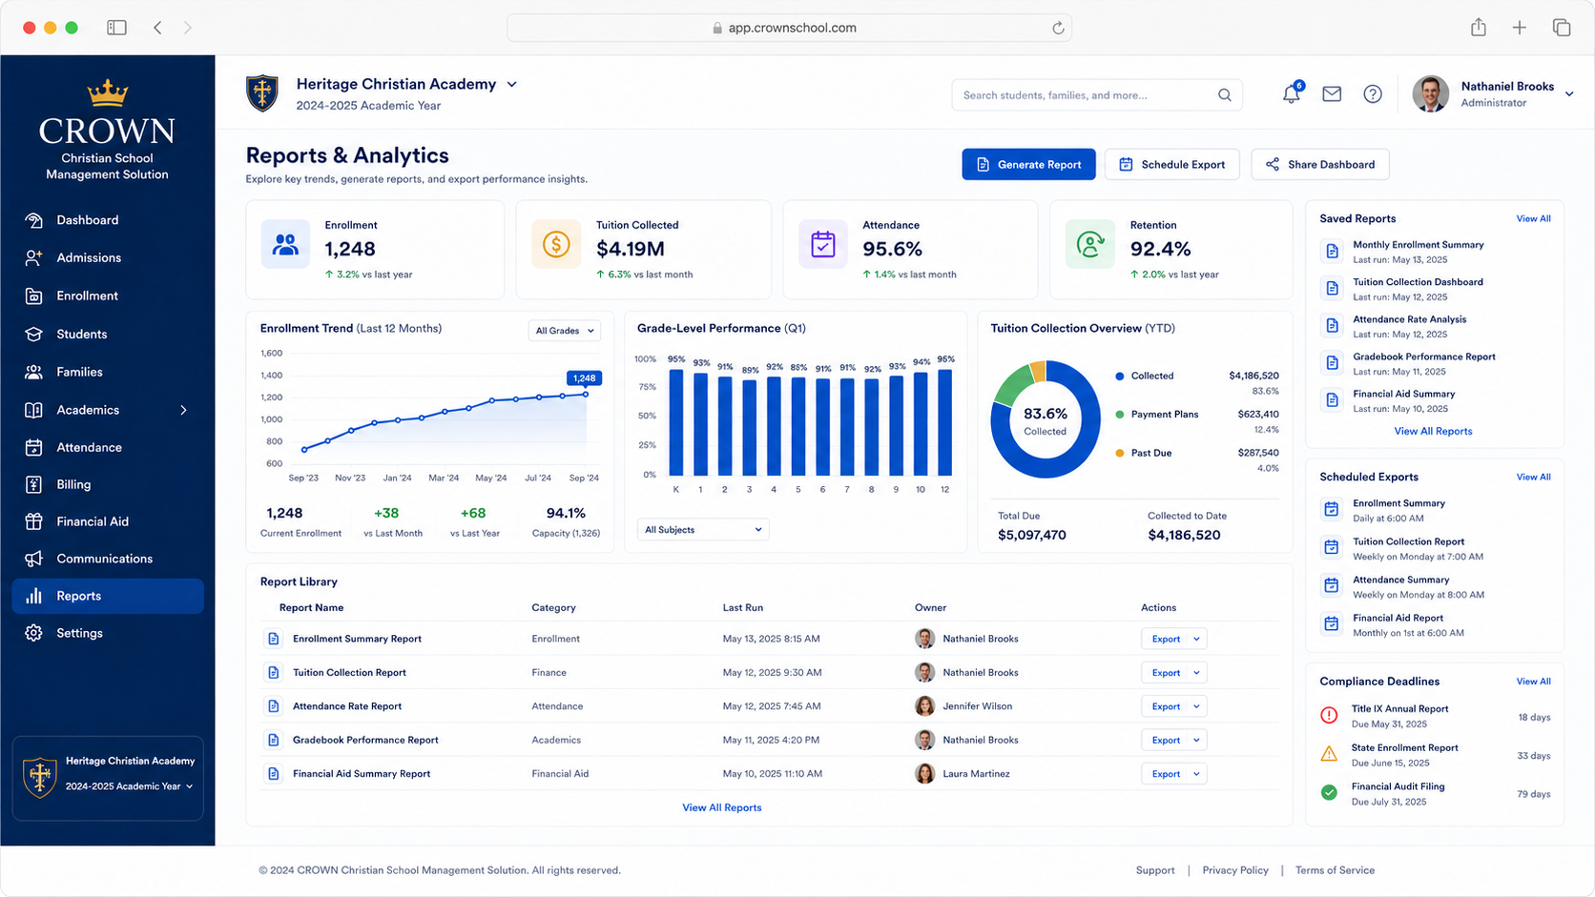The width and height of the screenshot is (1595, 897).
Task: Open a new browser tab with plus
Action: [1520, 28]
